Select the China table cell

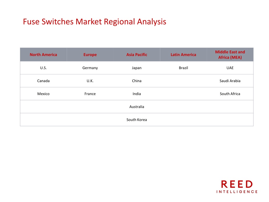[137, 81]
